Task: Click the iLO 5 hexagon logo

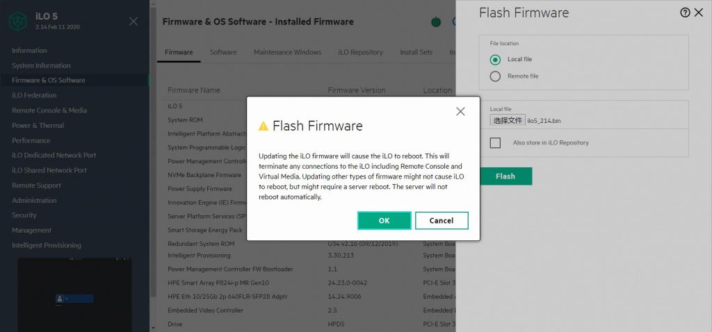Action: click(17, 22)
